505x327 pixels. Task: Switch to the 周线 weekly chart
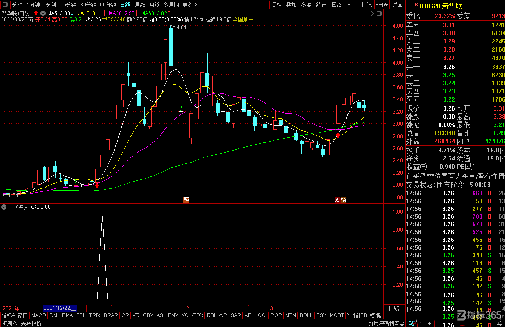140,5
